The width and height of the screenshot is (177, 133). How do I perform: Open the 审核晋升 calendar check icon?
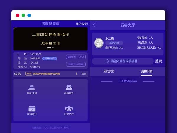[32, 108]
